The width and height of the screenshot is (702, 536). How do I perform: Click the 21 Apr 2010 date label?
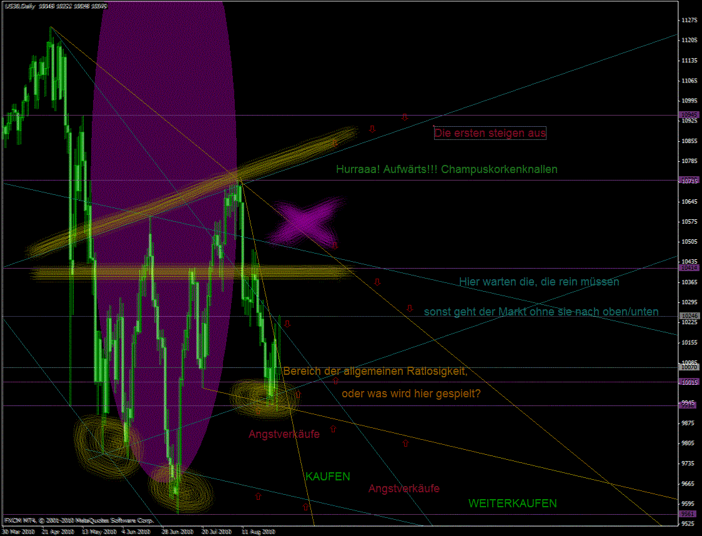click(57, 532)
